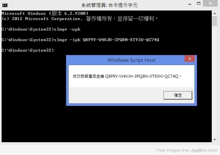Click the product key text in the dialog message
Image resolution: width=220 pixels, height=155 pixels.
click(x=142, y=76)
